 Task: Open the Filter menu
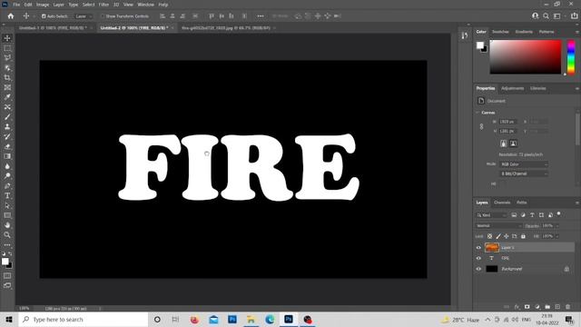pyautogui.click(x=103, y=5)
